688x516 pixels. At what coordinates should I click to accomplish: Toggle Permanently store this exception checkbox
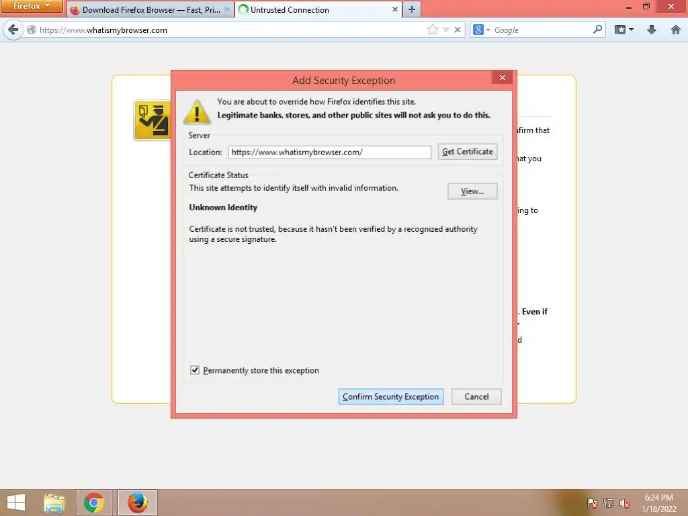(195, 370)
